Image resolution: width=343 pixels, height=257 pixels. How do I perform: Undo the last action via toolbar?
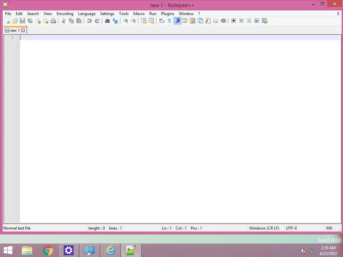tap(89, 21)
